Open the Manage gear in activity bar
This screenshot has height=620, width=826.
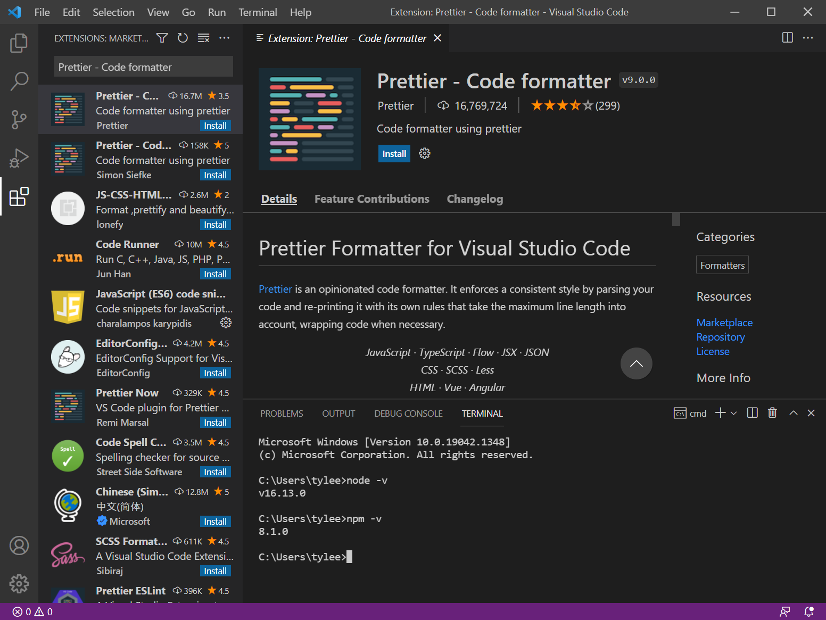tap(19, 584)
